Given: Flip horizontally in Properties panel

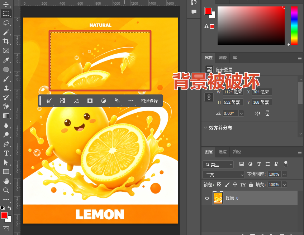Looking at the screenshot, I should [257, 113].
